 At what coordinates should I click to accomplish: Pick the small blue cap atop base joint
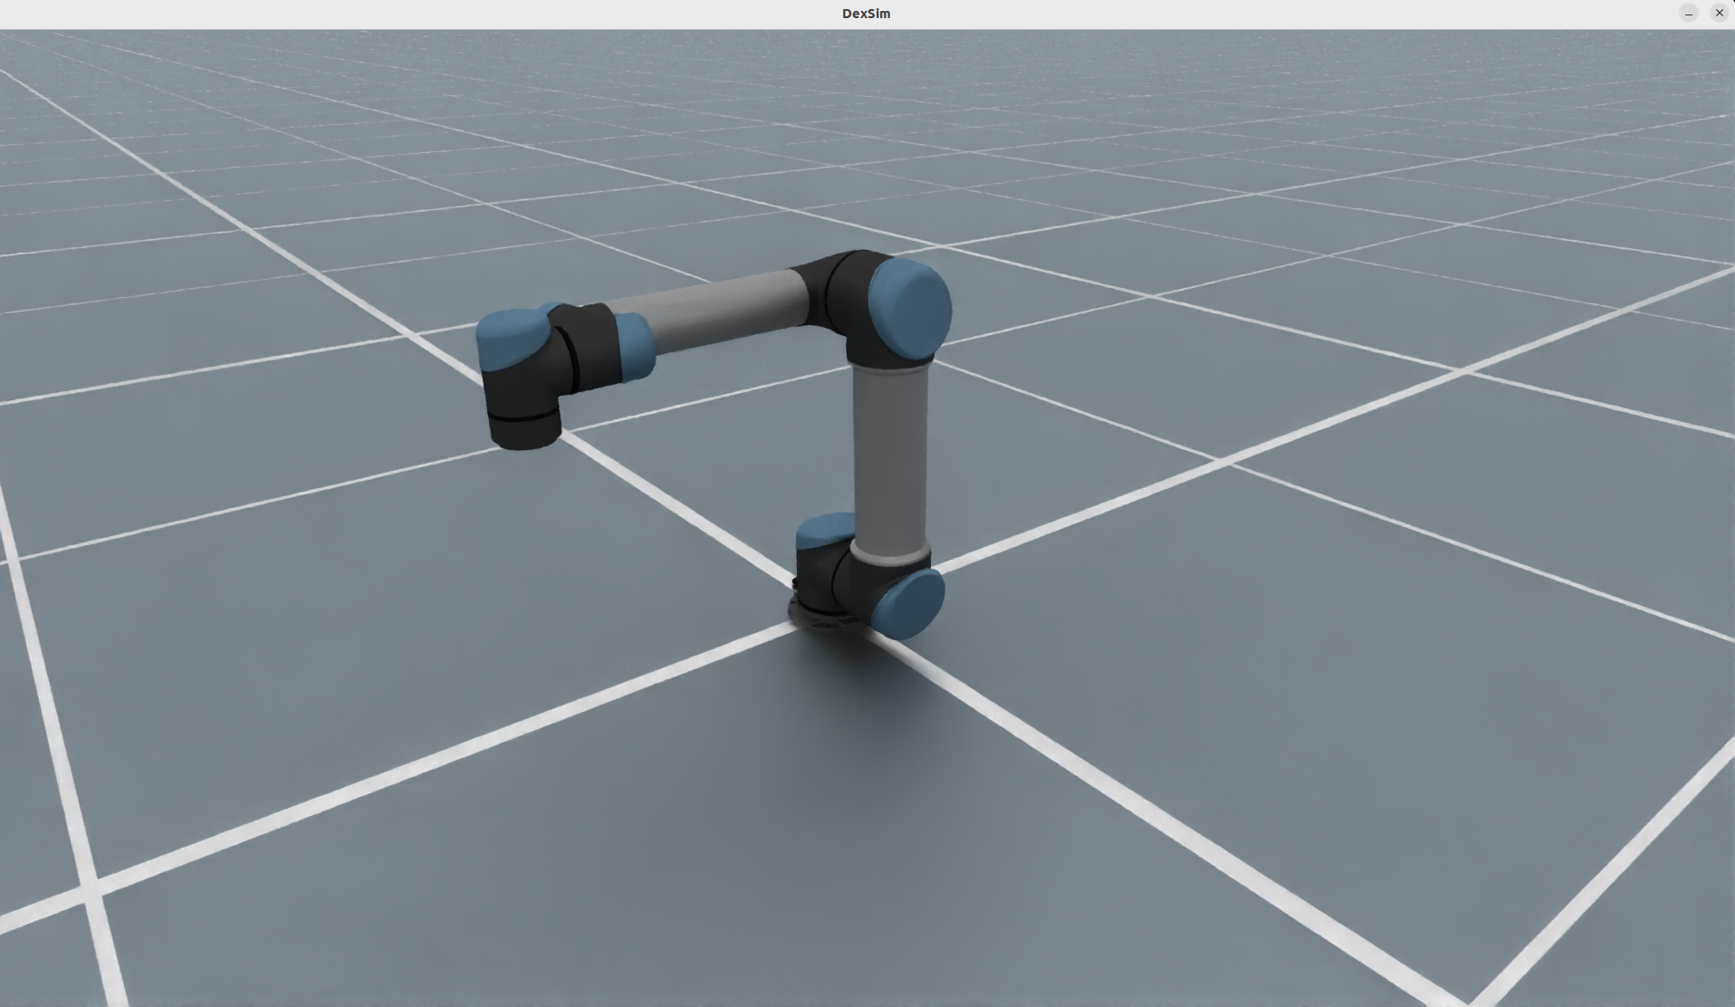pos(824,531)
